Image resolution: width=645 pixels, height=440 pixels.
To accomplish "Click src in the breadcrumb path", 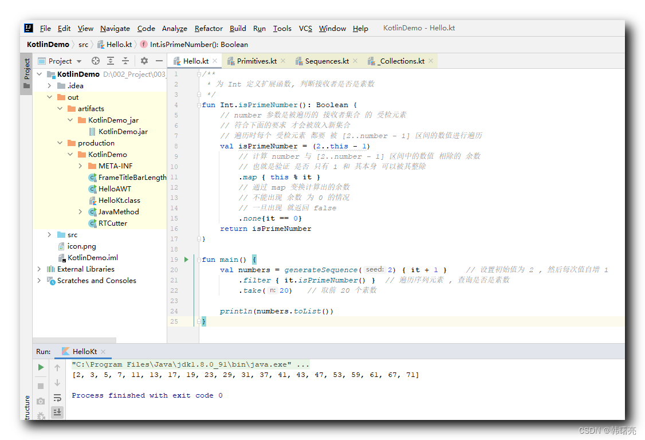I will [84, 44].
